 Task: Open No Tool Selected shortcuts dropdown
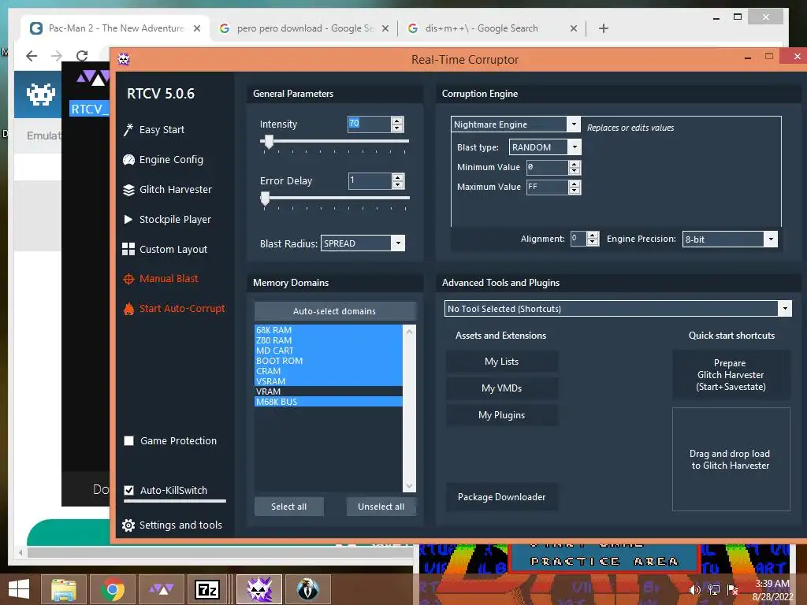pos(785,309)
